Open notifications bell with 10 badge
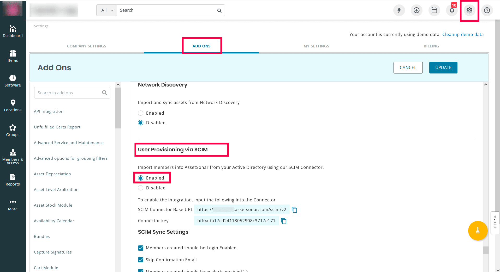The width and height of the screenshot is (500, 272). 452,10
